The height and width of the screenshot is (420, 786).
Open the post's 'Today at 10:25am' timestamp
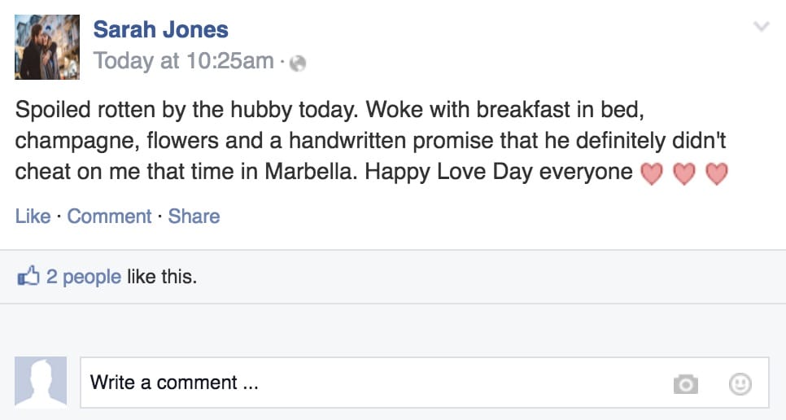coord(183,61)
